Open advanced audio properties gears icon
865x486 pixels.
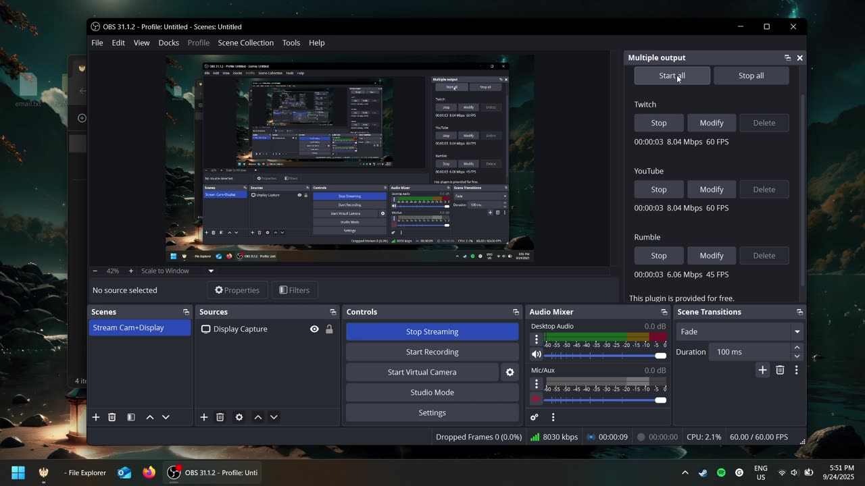pyautogui.click(x=535, y=417)
